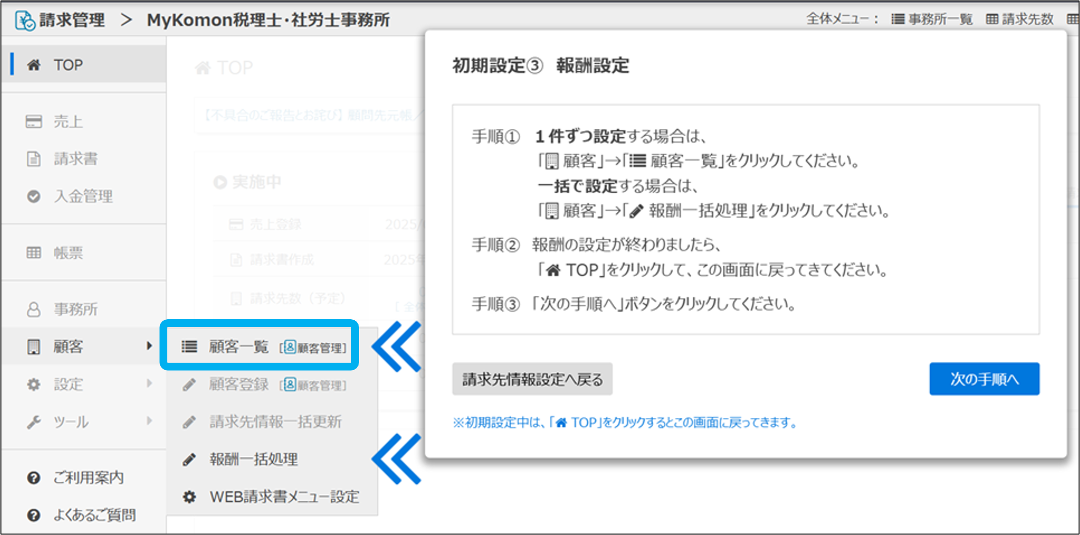The height and width of the screenshot is (535, 1080).
Task: Click the 次の手順へ button
Action: tap(984, 379)
